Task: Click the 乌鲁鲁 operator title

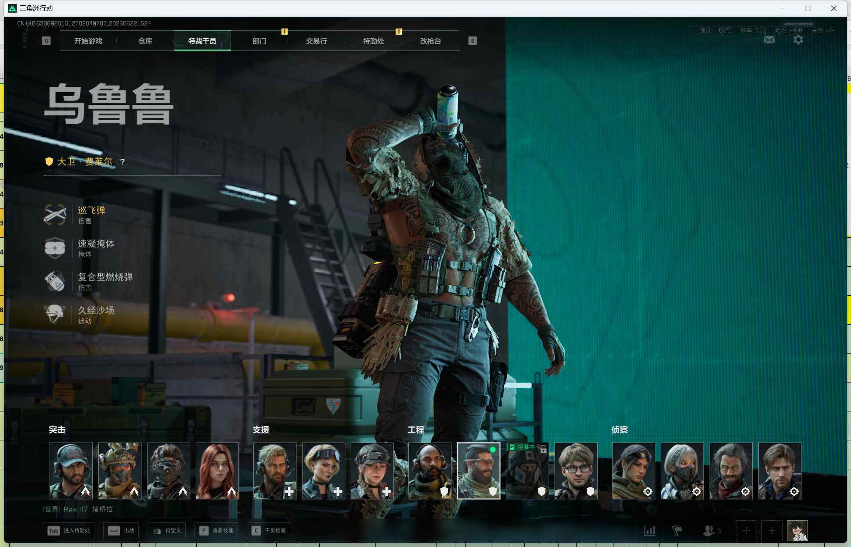Action: [x=109, y=104]
